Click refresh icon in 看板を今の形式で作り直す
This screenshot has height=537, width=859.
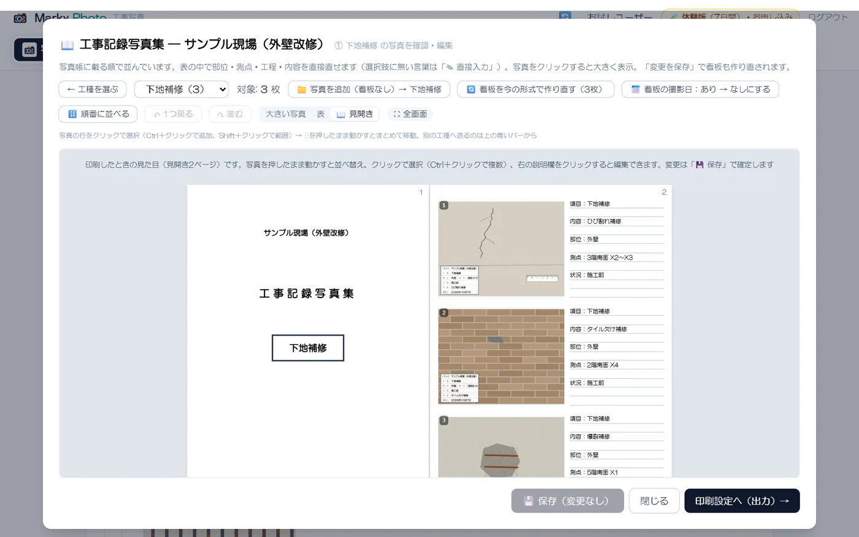point(471,90)
